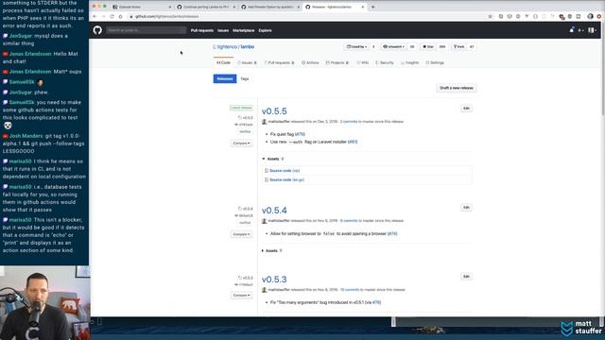Edit the v0.5.3 release
This screenshot has width=605, height=340.
click(466, 277)
